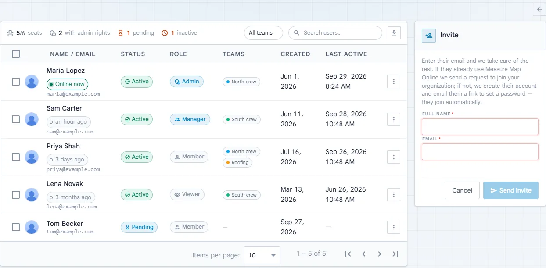Open row actions menu for Priya Shah
Image resolution: width=546 pixels, height=268 pixels.
(x=394, y=157)
